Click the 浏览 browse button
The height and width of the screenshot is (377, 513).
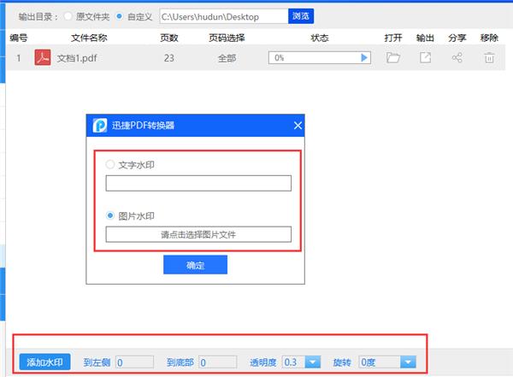[301, 16]
